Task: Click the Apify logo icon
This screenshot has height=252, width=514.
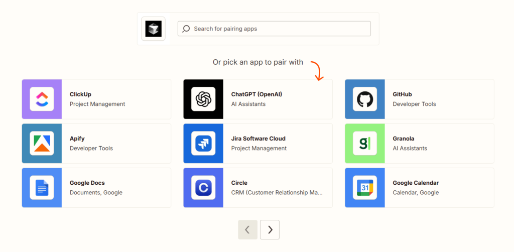Action: click(42, 143)
